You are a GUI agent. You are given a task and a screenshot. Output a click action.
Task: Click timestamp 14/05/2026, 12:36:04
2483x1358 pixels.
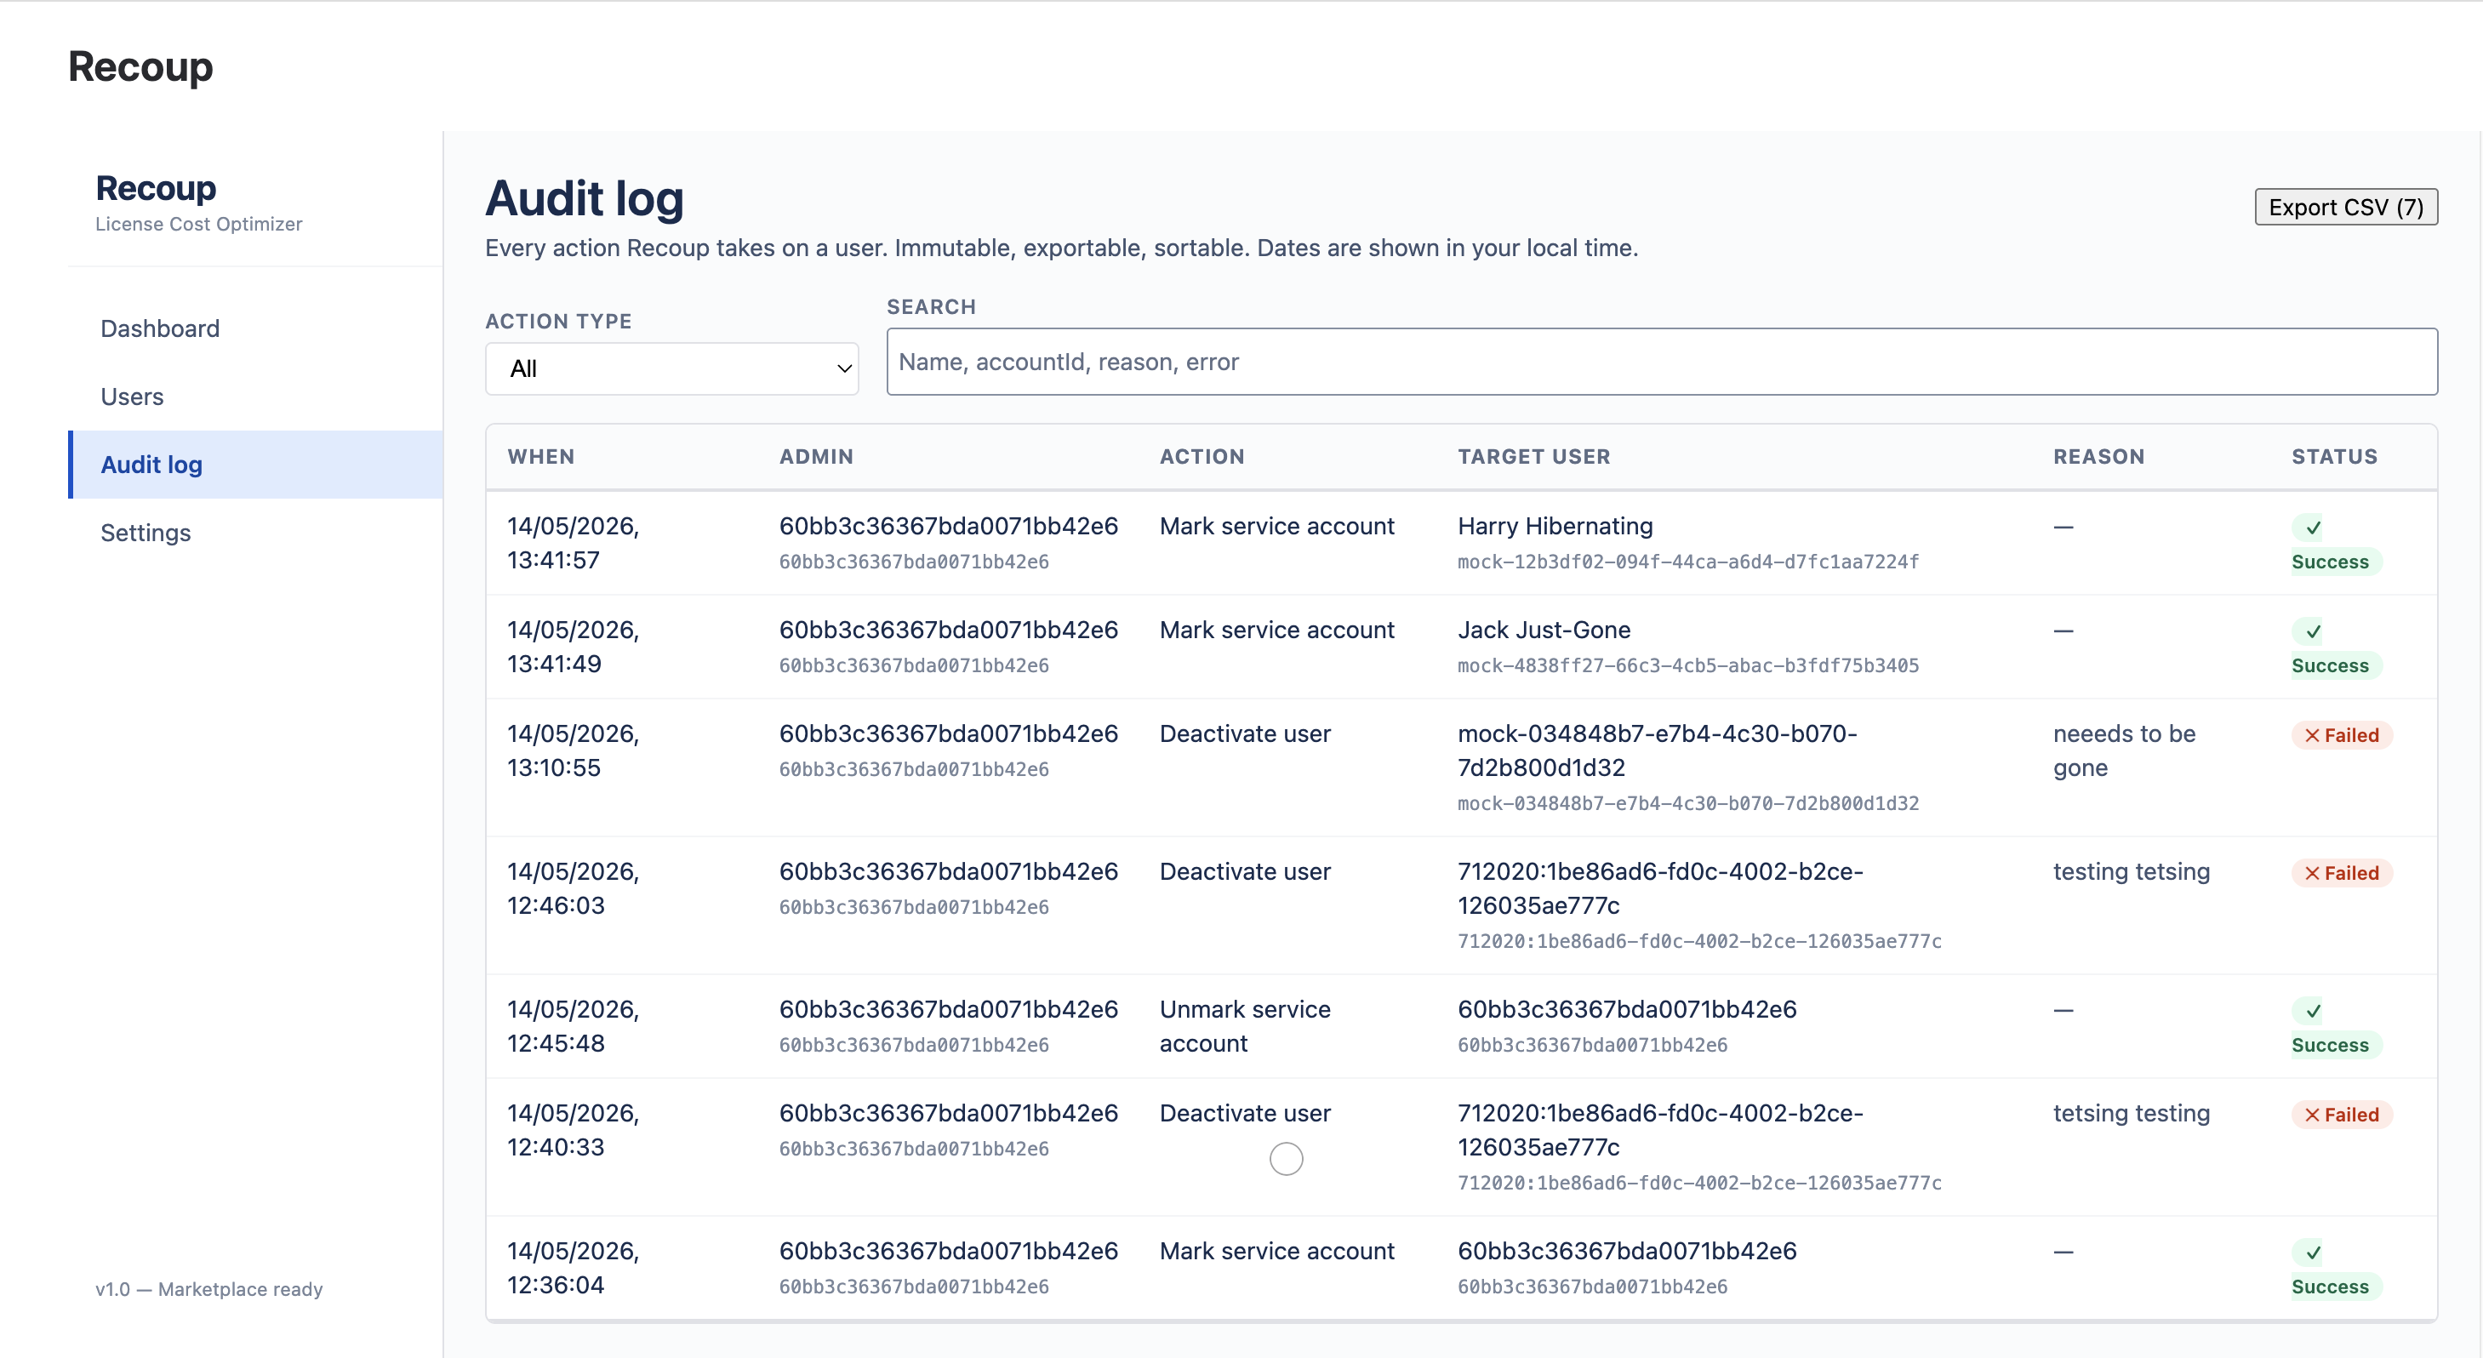click(574, 1269)
